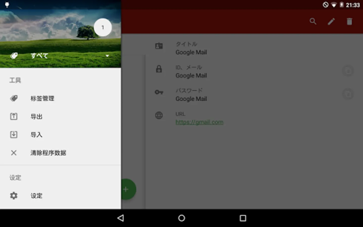
Task: Click the 21:33 clock in status bar
Action: click(x=353, y=5)
